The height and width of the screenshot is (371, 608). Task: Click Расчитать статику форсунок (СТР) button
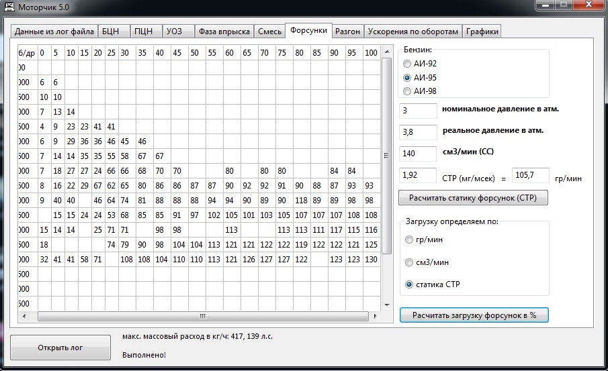tap(473, 197)
